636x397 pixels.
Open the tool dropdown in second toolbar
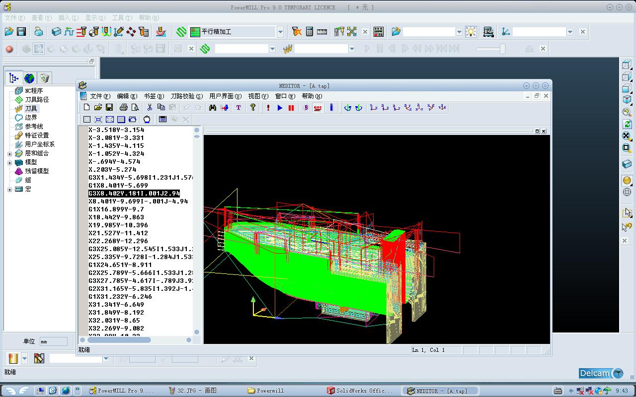(x=352, y=49)
